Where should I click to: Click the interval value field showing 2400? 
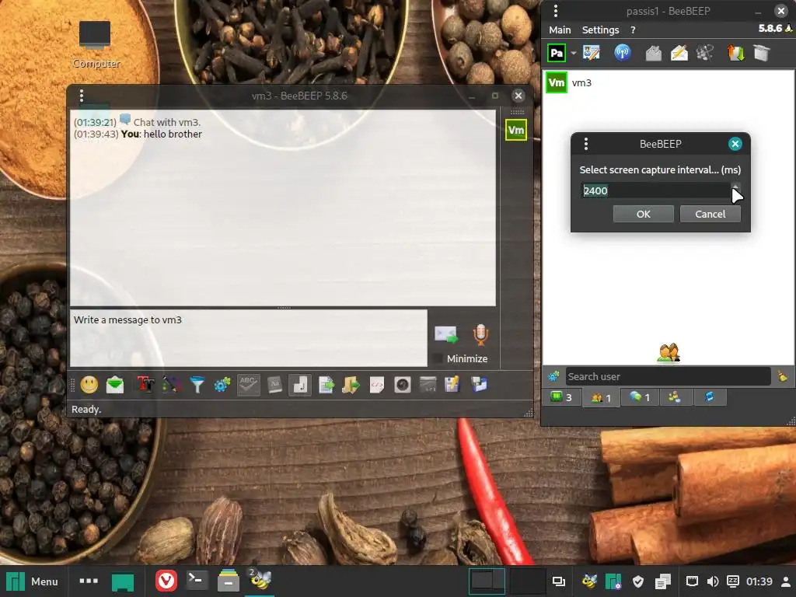point(656,191)
